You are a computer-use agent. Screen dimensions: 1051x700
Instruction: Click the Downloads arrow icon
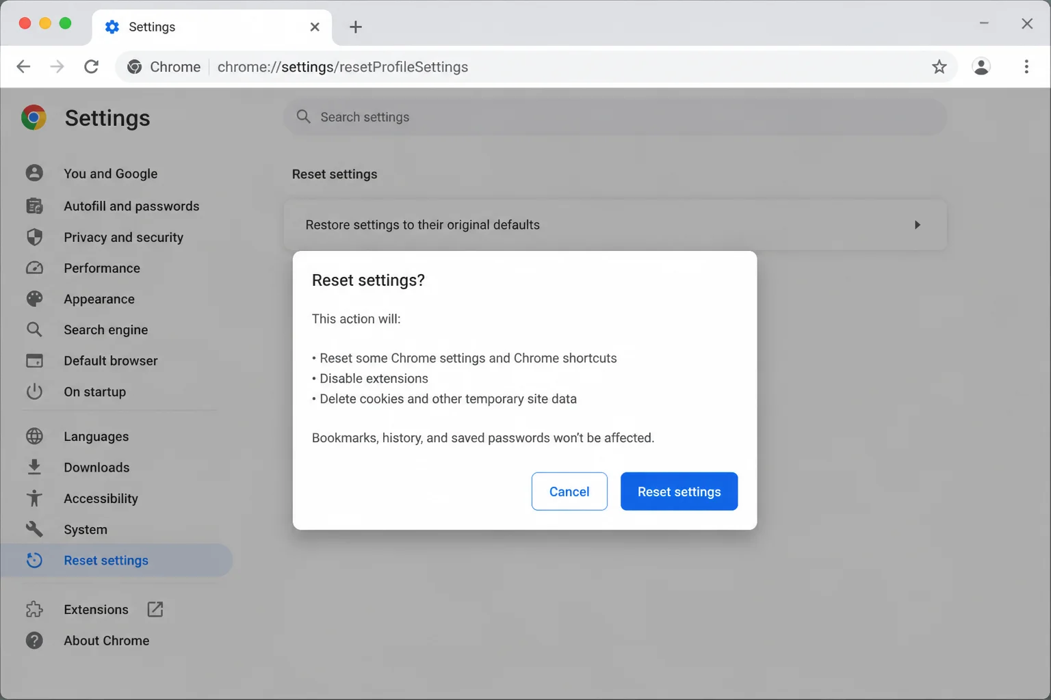tap(34, 467)
